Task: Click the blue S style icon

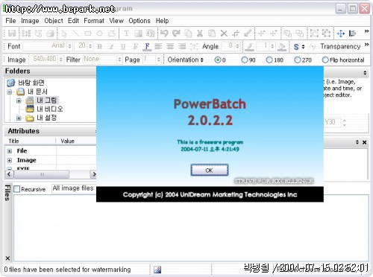Action: [x=296, y=47]
